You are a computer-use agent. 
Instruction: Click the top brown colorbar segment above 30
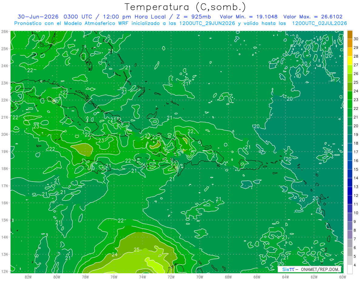[350, 34]
